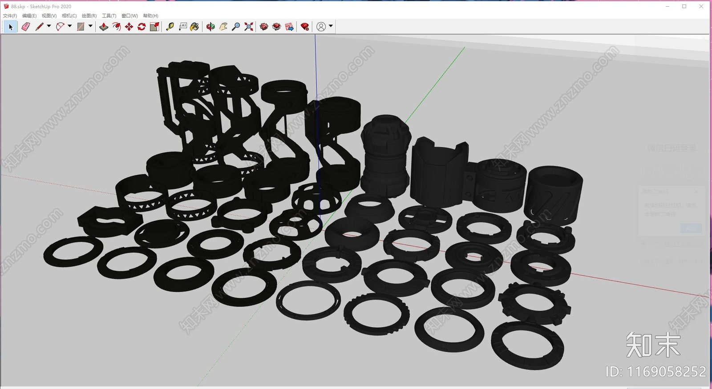Select the Pan hand tool

point(223,27)
